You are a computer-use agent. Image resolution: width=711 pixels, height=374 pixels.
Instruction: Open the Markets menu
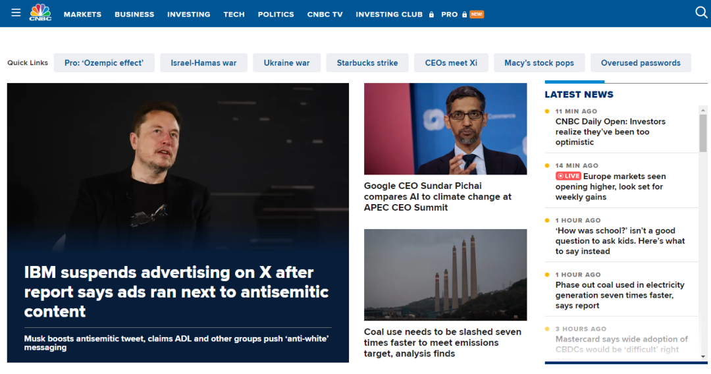click(82, 14)
